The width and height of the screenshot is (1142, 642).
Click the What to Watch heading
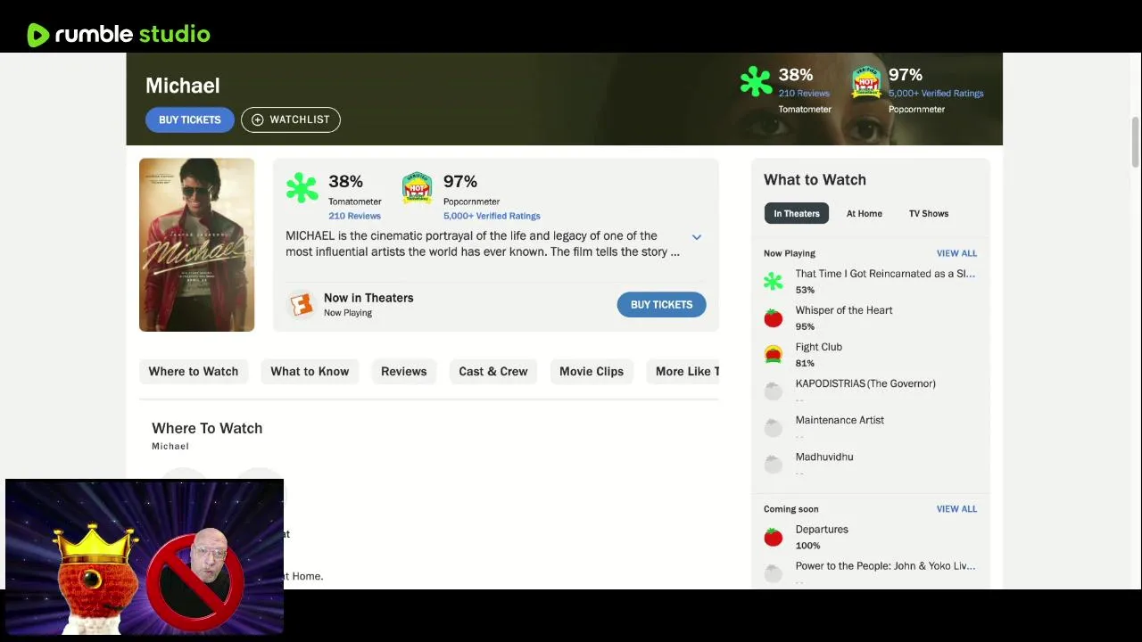pyautogui.click(x=815, y=180)
